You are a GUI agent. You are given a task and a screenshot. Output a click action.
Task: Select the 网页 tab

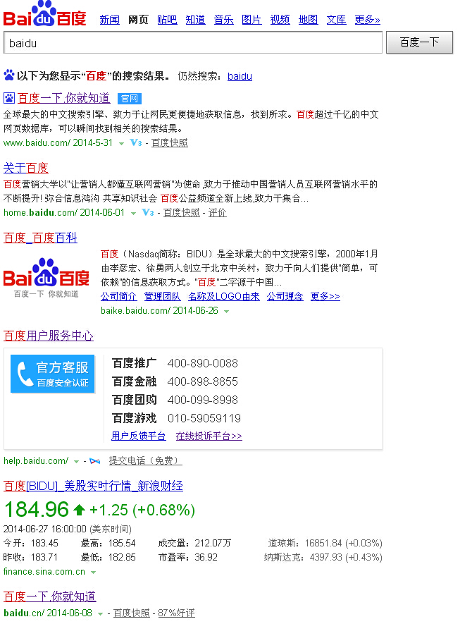click(138, 20)
